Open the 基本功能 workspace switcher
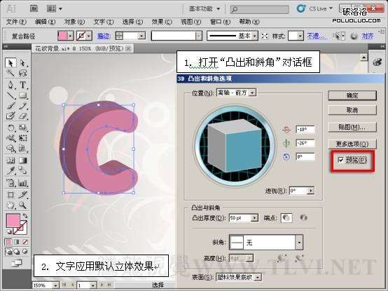Viewport: 388px width, 291px height. [x=205, y=8]
